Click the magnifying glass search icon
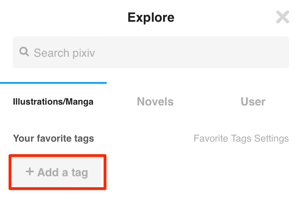 click(24, 51)
